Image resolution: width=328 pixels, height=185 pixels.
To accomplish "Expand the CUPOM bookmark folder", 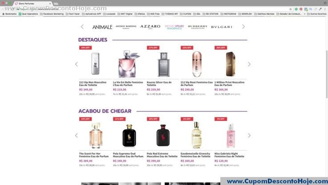I will coord(185,14).
